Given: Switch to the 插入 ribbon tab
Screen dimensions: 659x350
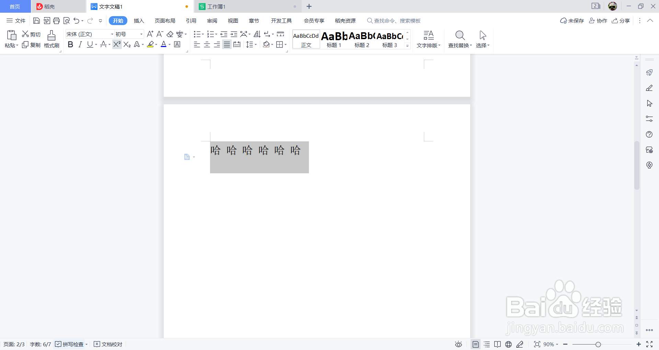Looking at the screenshot, I should 139,21.
